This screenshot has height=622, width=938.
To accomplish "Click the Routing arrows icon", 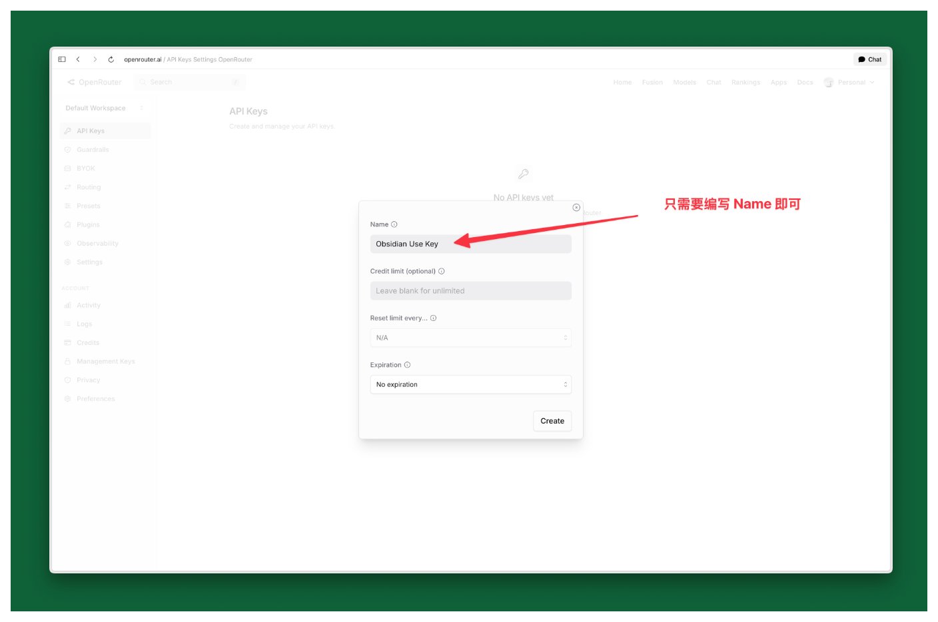I will [x=67, y=187].
